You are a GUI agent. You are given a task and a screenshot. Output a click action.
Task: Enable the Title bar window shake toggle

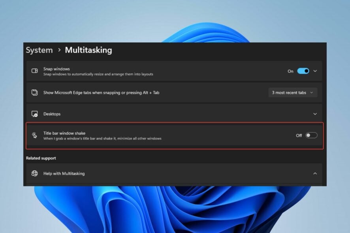[x=311, y=135]
